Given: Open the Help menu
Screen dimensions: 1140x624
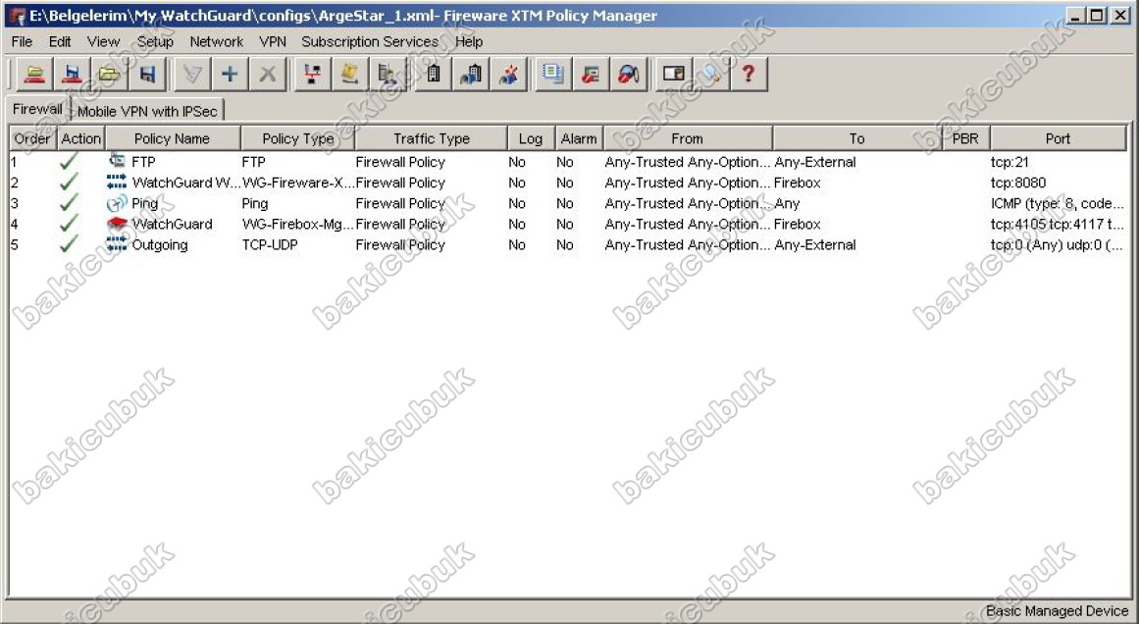Looking at the screenshot, I should [469, 41].
